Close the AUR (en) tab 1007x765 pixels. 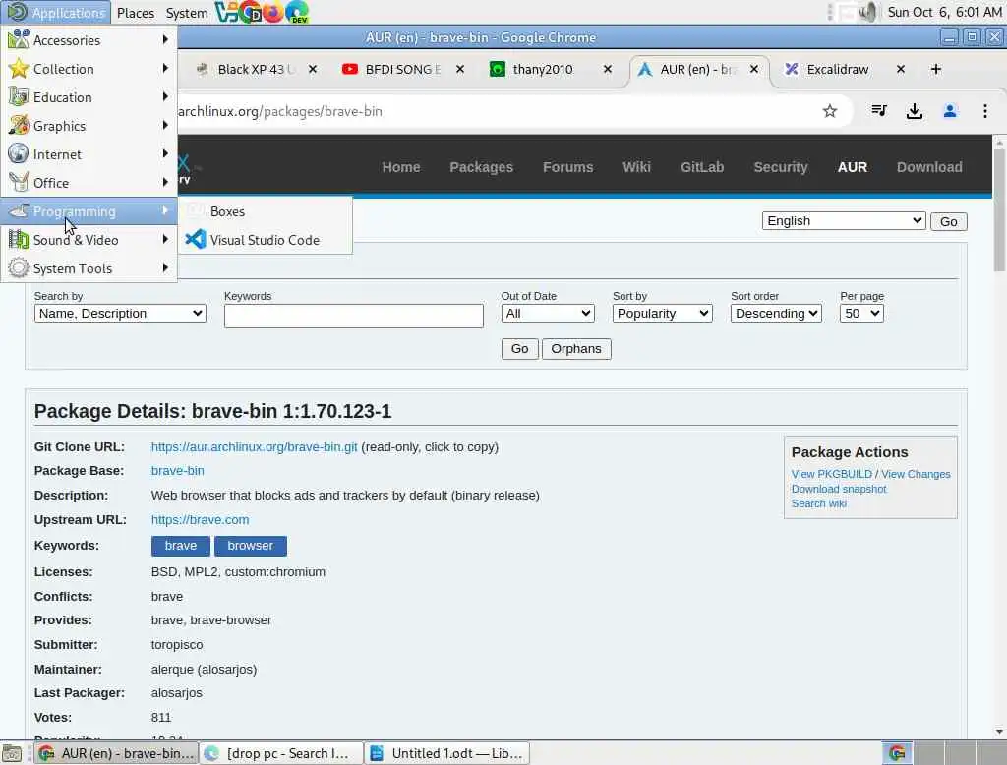click(754, 69)
